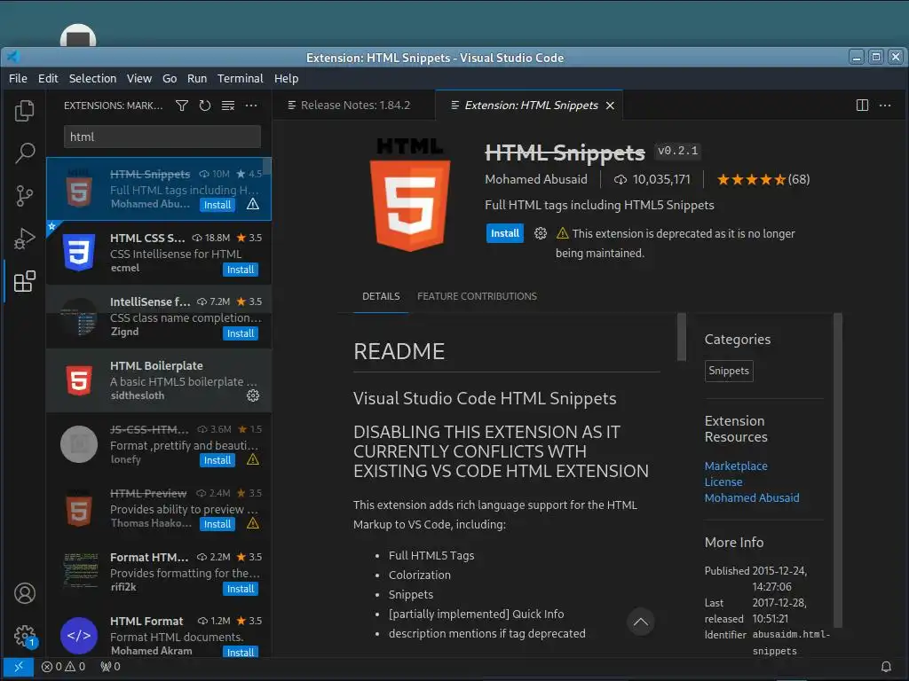Install IntelliSense for CSS by Zignd

click(241, 333)
